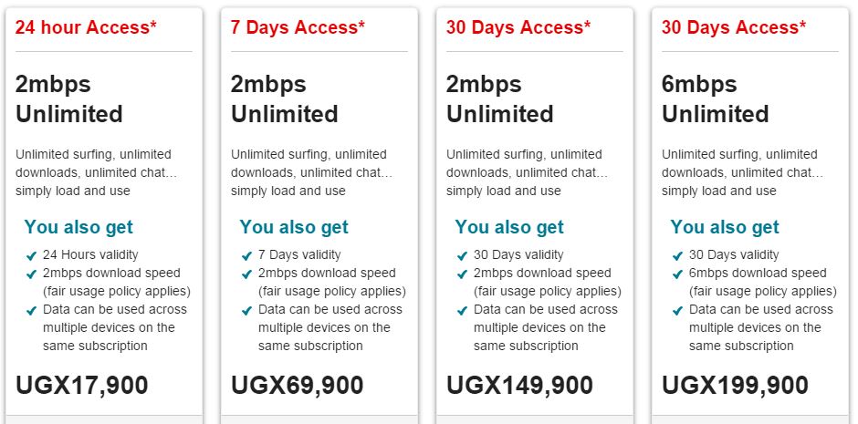Screen dimensions: 858x424
Task: Click the 30 Days Access* heading above 2mbps Unlimited
Action: click(x=518, y=27)
